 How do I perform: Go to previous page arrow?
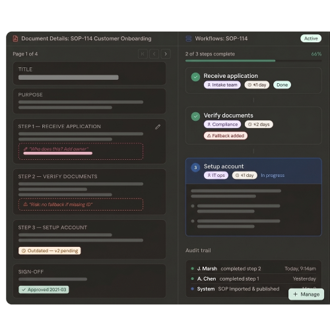154,54
